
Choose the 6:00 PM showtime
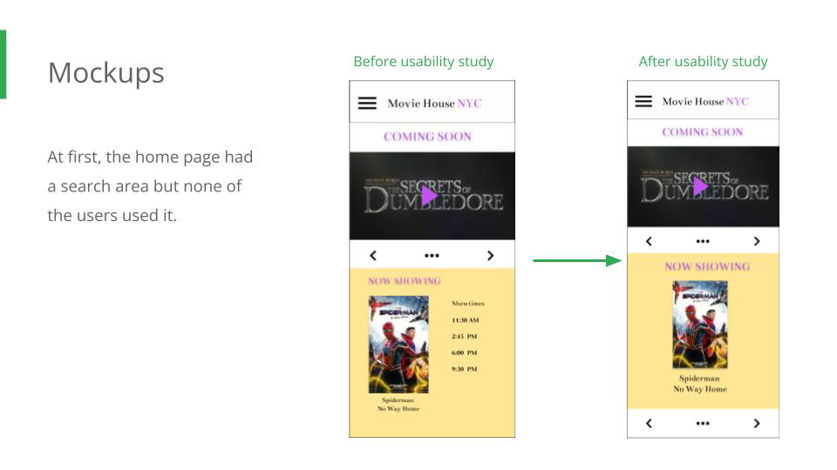[465, 352]
